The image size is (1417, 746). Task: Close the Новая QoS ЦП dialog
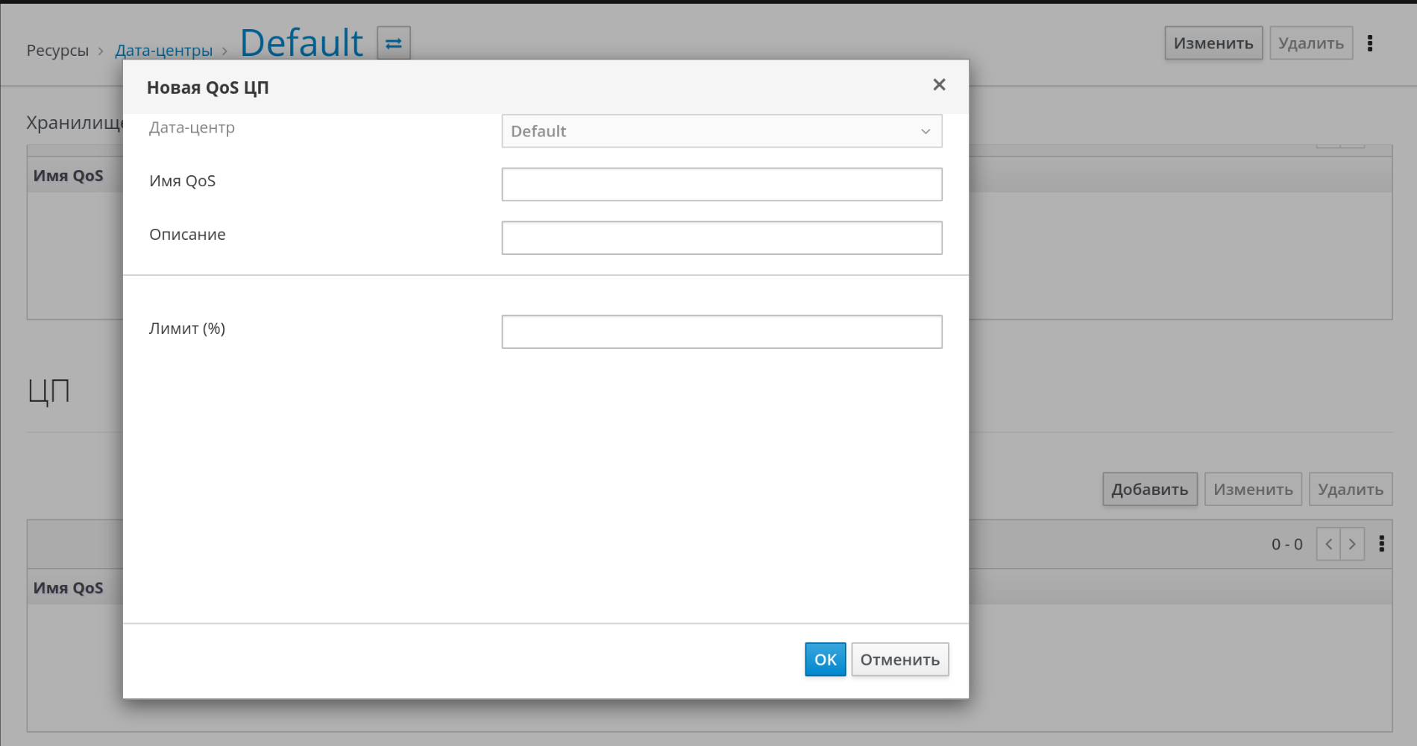pyautogui.click(x=939, y=85)
